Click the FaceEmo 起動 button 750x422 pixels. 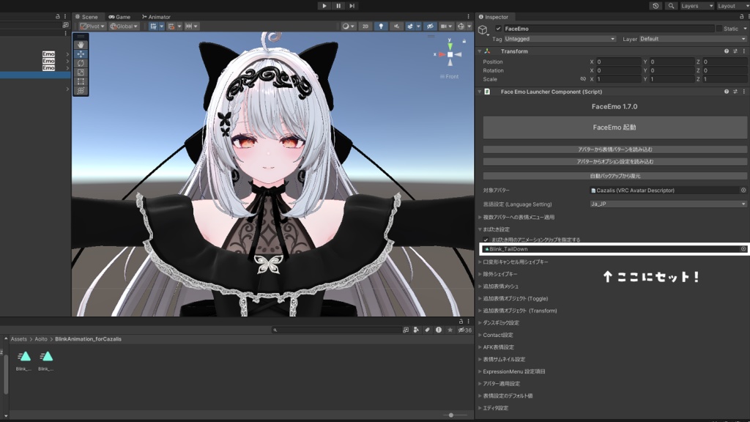coord(615,127)
